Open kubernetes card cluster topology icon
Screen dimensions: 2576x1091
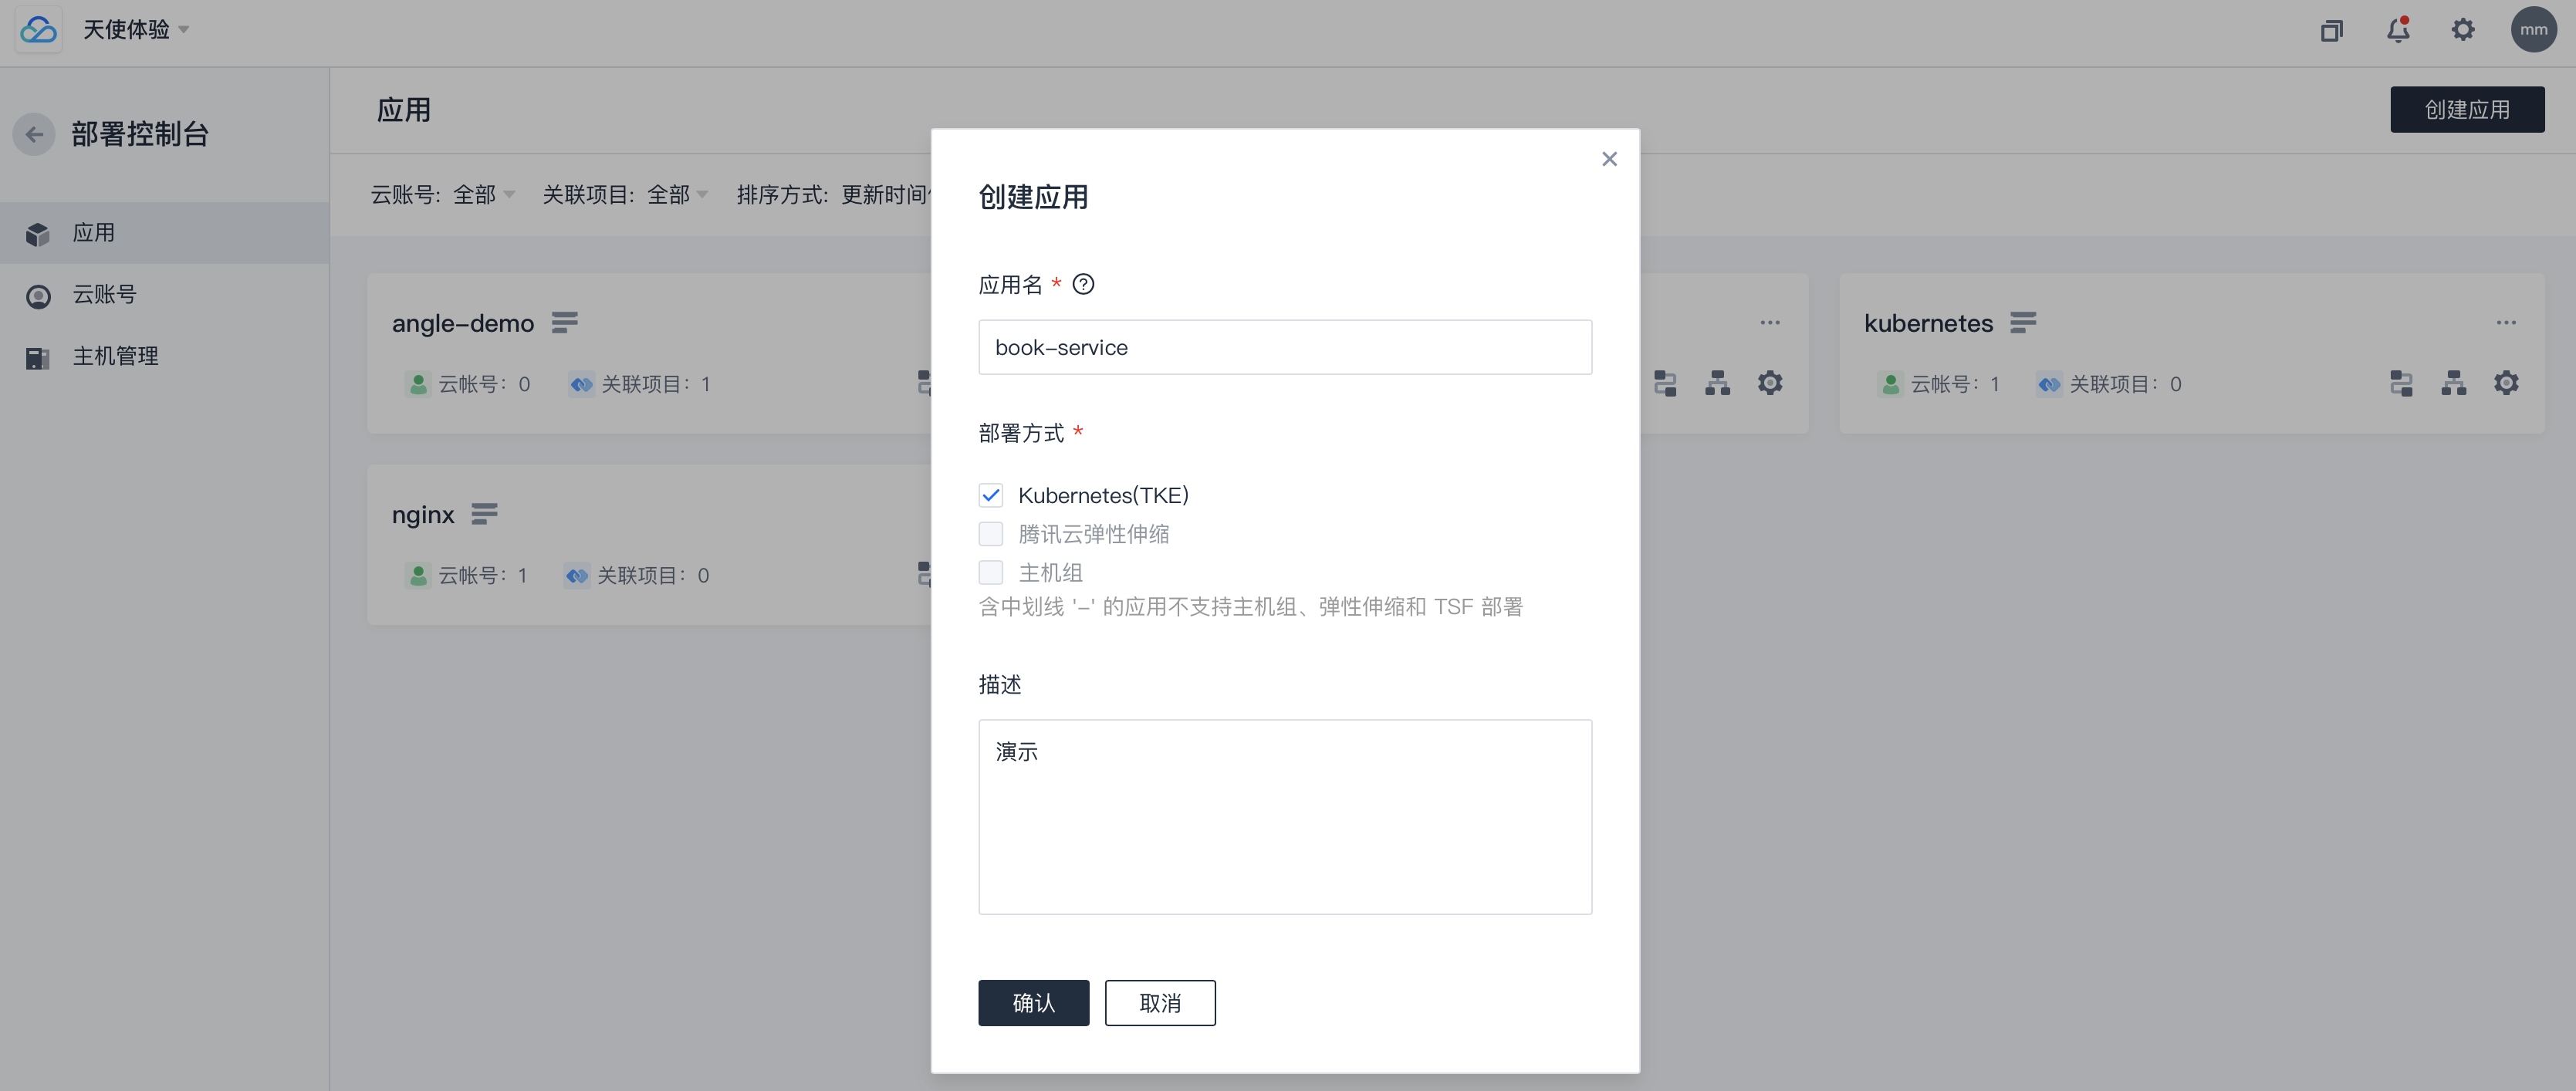coord(2453,383)
